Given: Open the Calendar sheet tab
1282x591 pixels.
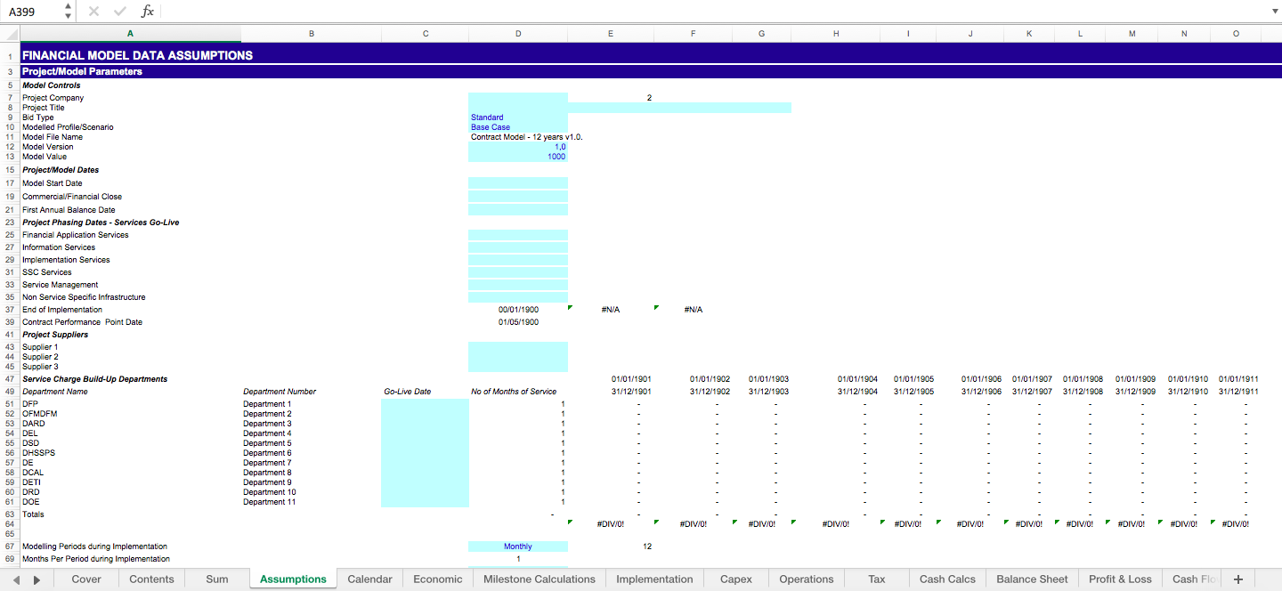Looking at the screenshot, I should pyautogui.click(x=369, y=579).
